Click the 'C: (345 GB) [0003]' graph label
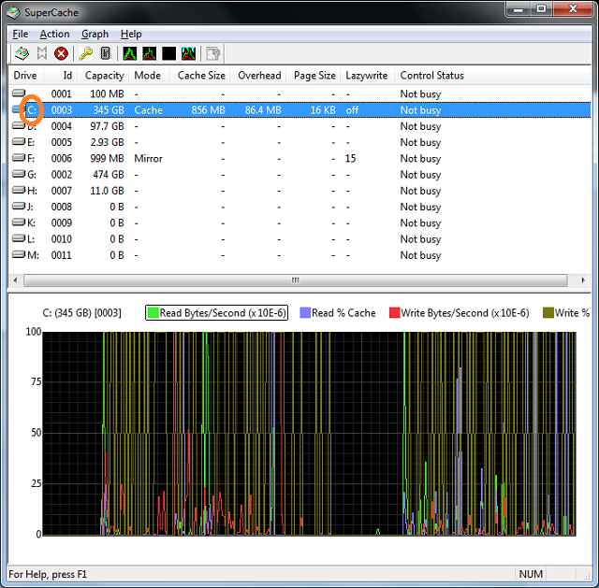 (x=81, y=313)
